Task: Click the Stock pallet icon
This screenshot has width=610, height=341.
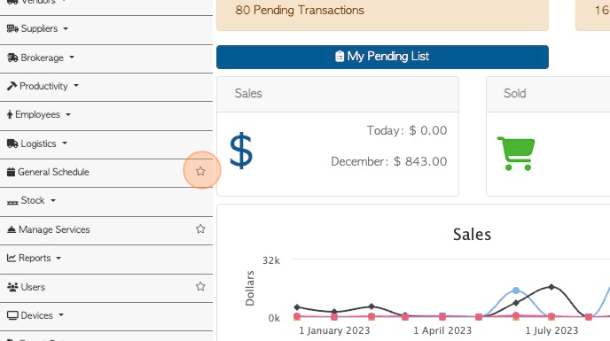Action: pyautogui.click(x=12, y=202)
